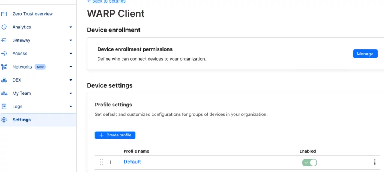
Task: Click row number 1 of Default profile
Action: (110, 162)
